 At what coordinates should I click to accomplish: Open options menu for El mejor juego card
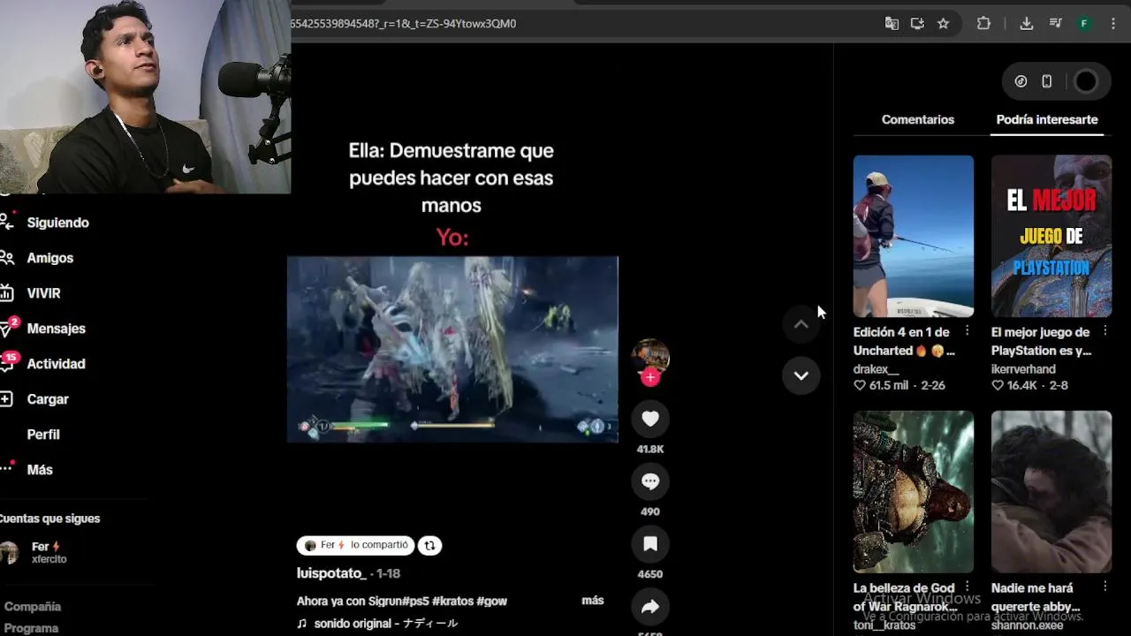pos(1105,330)
